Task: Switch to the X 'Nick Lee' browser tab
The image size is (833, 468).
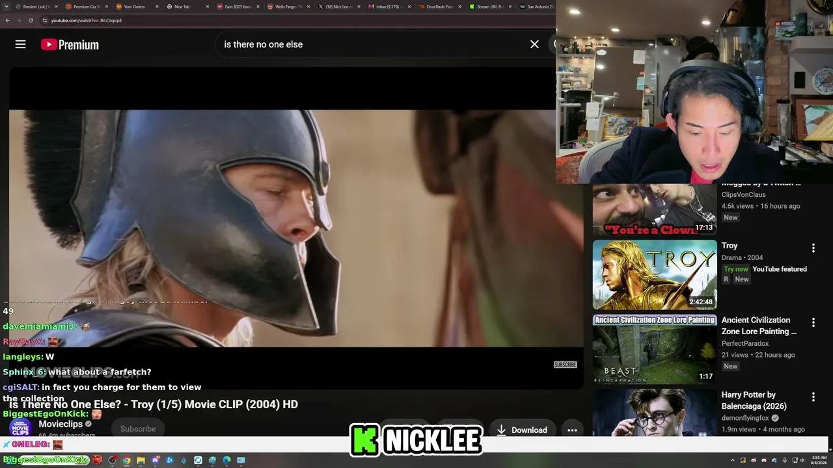Action: tap(338, 6)
